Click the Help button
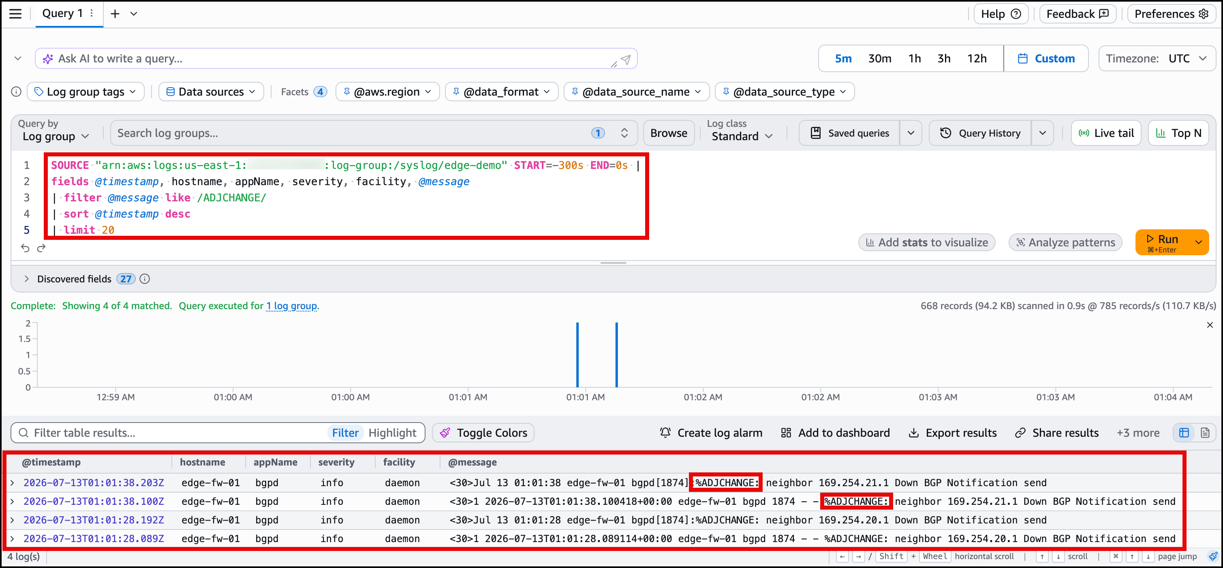This screenshot has width=1223, height=568. coord(1001,14)
